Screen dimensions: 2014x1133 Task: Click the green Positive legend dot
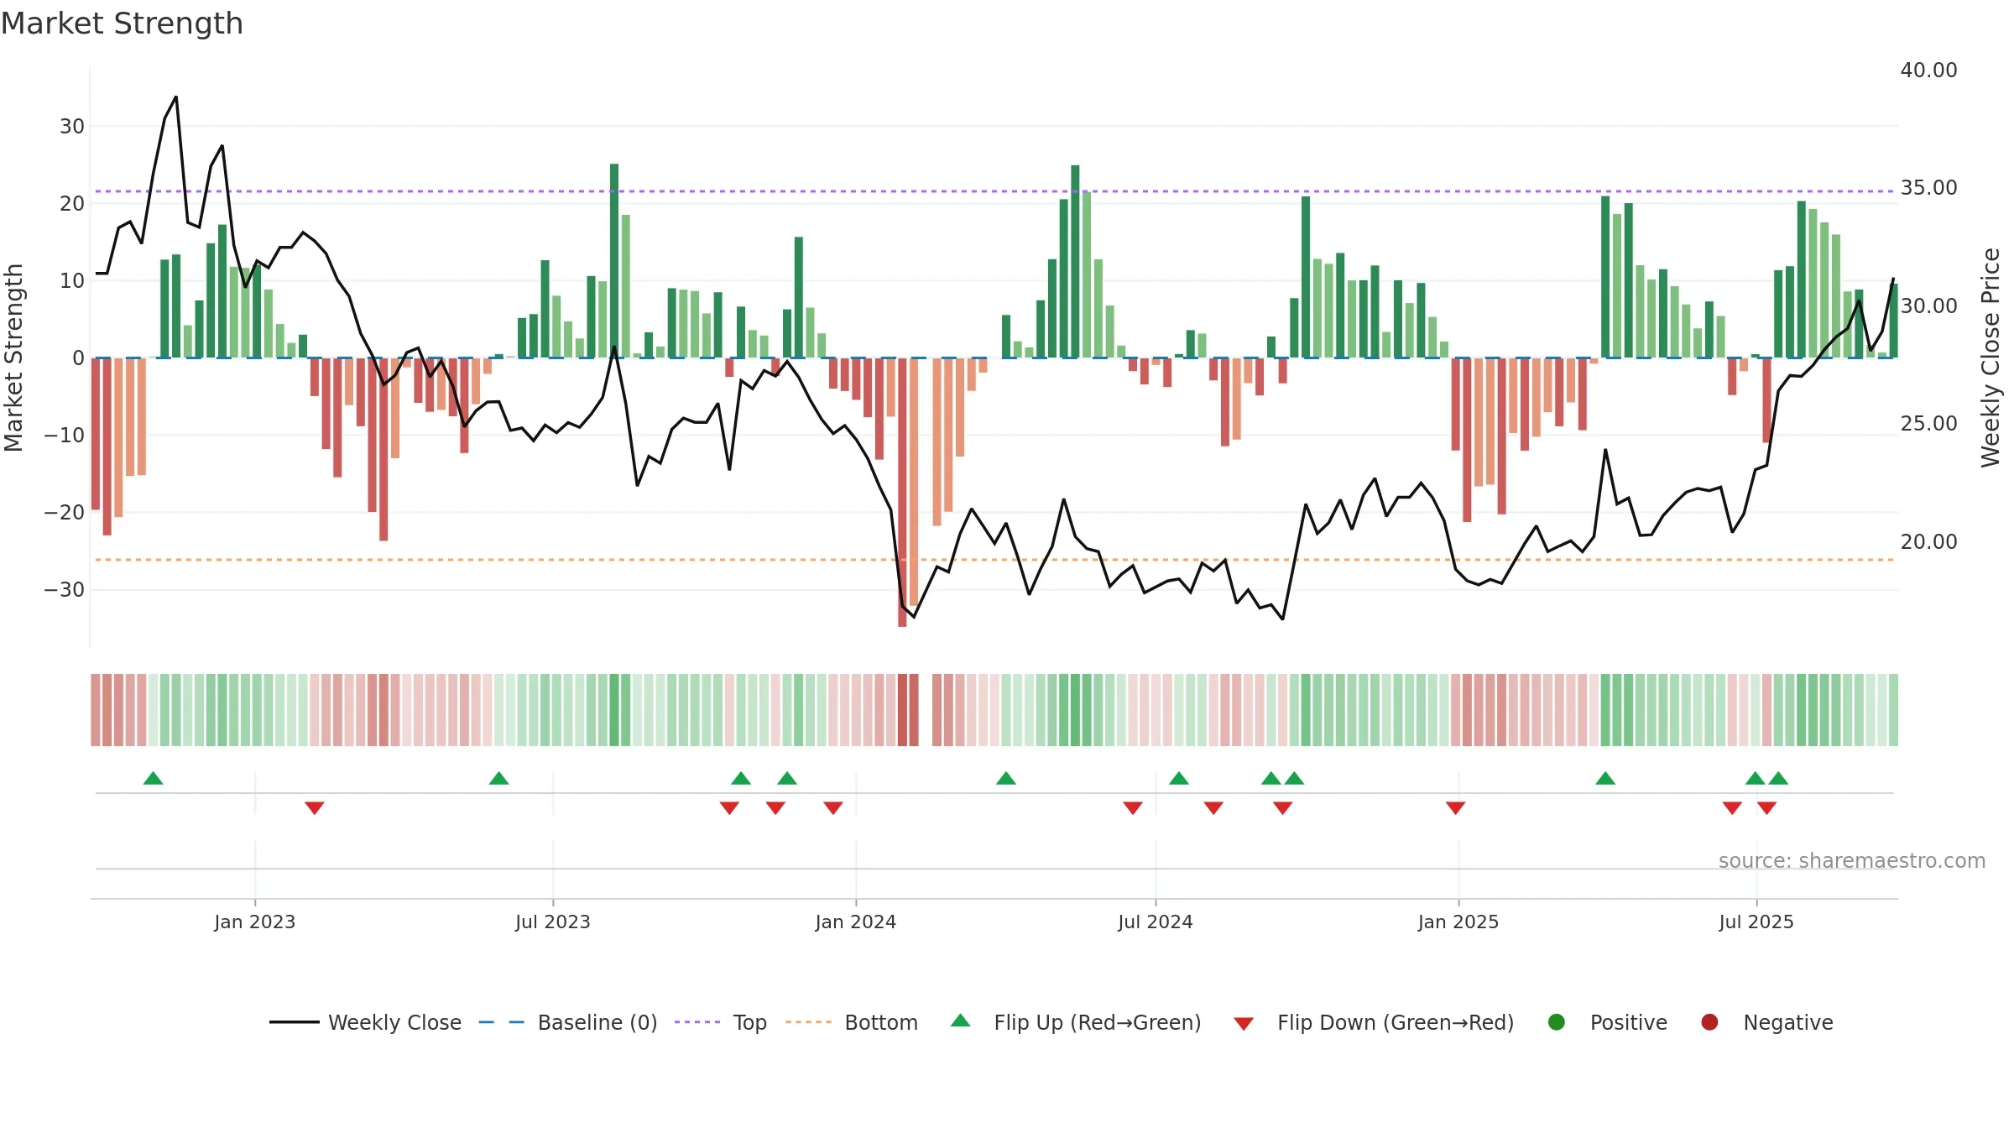(1557, 1022)
